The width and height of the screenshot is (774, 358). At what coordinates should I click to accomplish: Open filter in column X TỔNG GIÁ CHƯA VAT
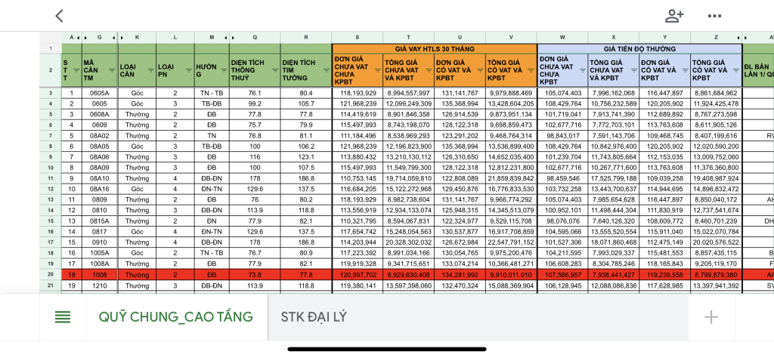click(634, 70)
